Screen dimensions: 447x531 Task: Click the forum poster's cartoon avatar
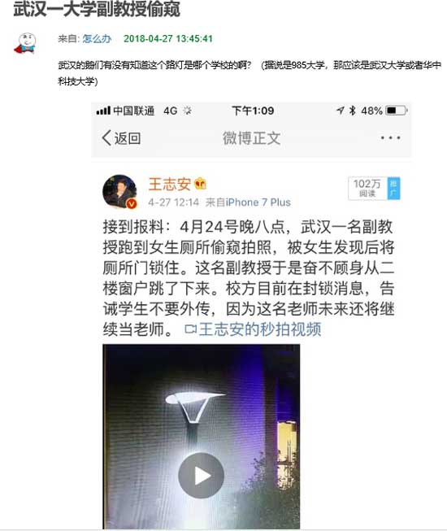tap(25, 44)
